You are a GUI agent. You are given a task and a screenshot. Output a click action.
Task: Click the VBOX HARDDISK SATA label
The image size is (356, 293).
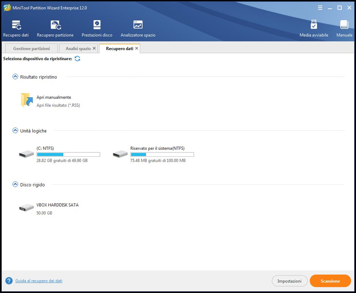58,205
